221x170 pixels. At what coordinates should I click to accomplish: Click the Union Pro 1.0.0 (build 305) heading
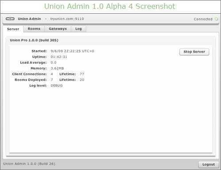[34, 40]
